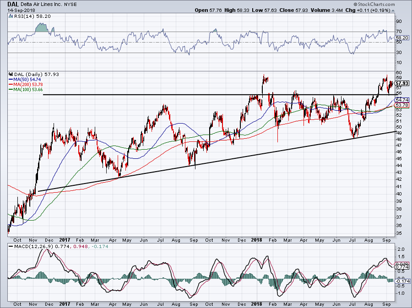412x308 pixels.
Task: Click the 2017 label on the MACD panel date axis
Action: tap(65, 304)
